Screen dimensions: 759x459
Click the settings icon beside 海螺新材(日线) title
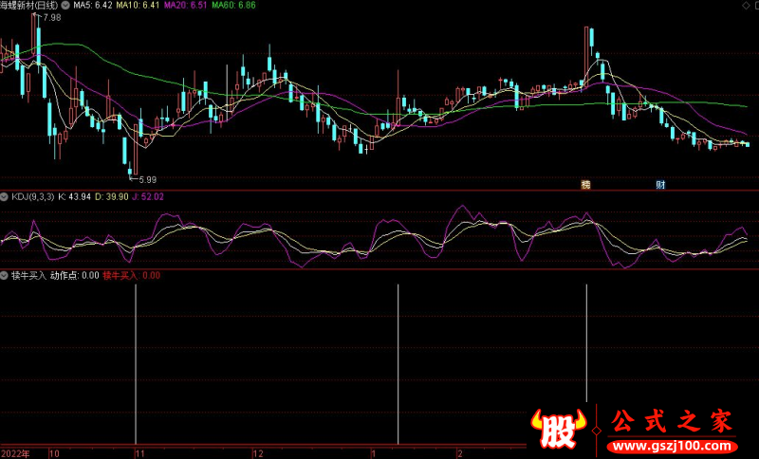[65, 5]
